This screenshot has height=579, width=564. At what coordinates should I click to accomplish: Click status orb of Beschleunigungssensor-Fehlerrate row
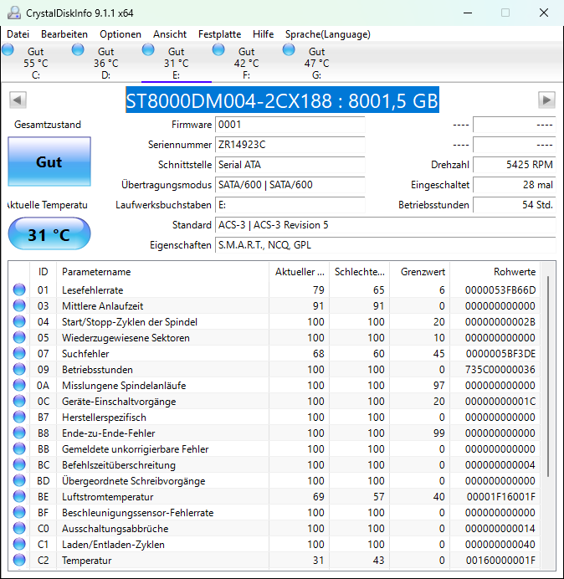point(19,512)
